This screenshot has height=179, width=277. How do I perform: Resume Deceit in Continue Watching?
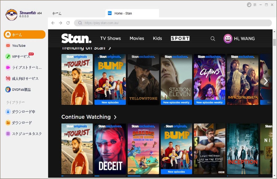tap(110, 149)
